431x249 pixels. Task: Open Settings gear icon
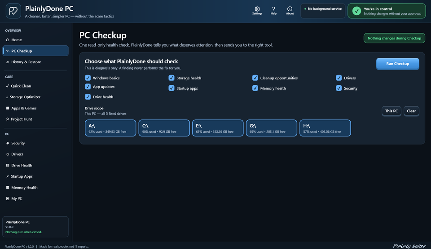click(x=257, y=9)
